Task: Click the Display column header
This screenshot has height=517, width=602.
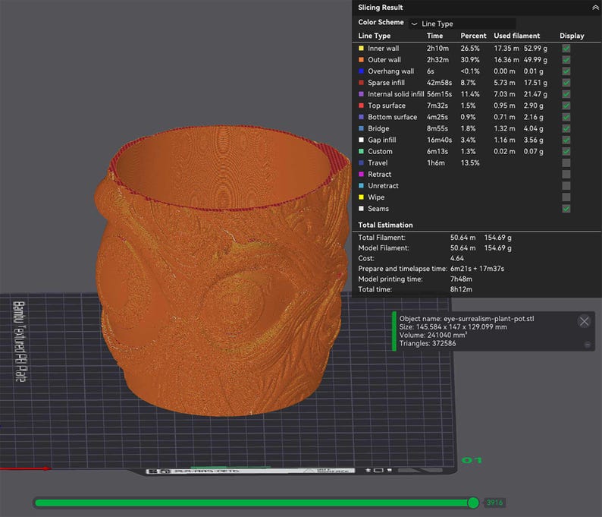Action: [572, 36]
